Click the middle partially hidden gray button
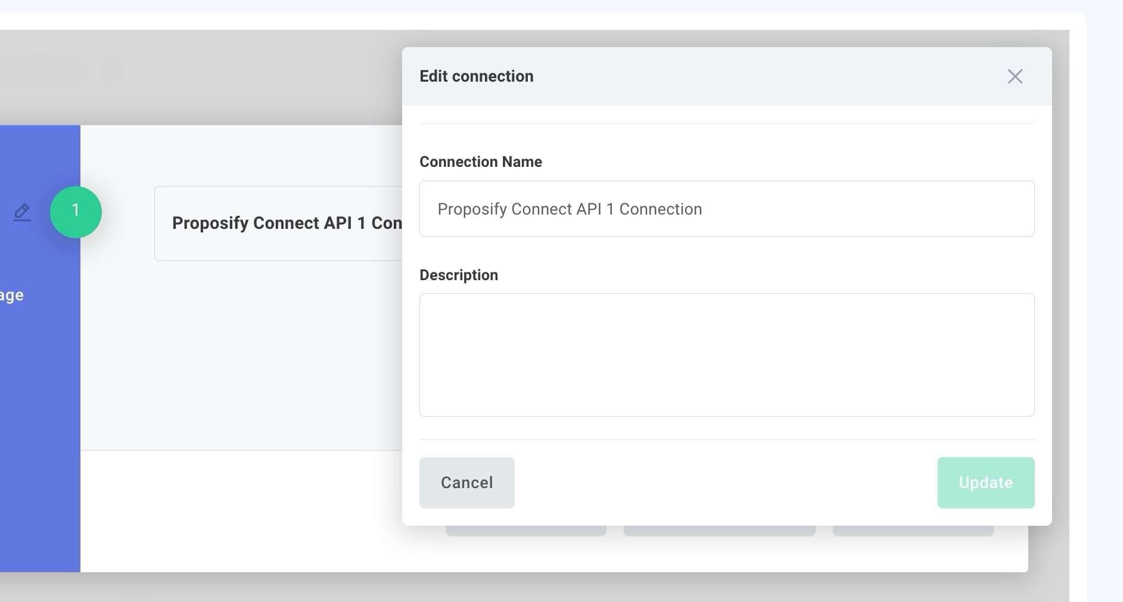The height and width of the screenshot is (602, 1123). pos(719,531)
